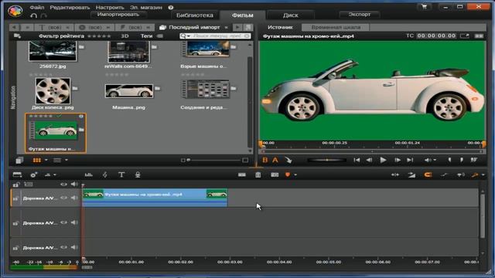Toggle the 3D filter in the library

[125, 36]
